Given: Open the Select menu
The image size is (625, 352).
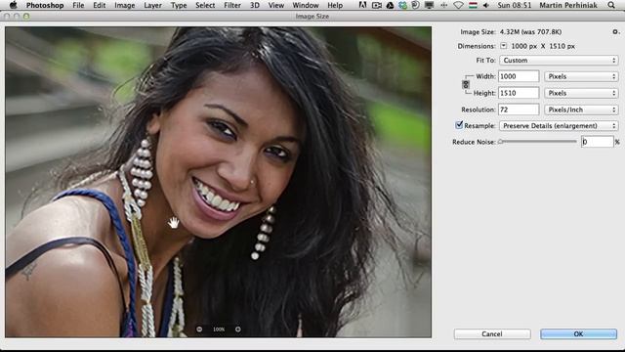Looking at the screenshot, I should [205, 5].
